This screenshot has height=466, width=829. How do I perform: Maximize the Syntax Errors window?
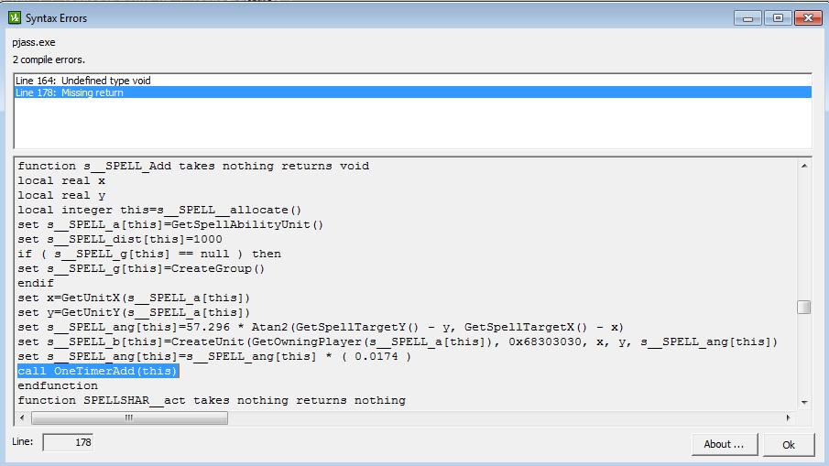pos(777,18)
